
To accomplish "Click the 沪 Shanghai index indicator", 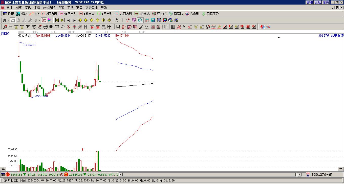I will coord(8,175).
